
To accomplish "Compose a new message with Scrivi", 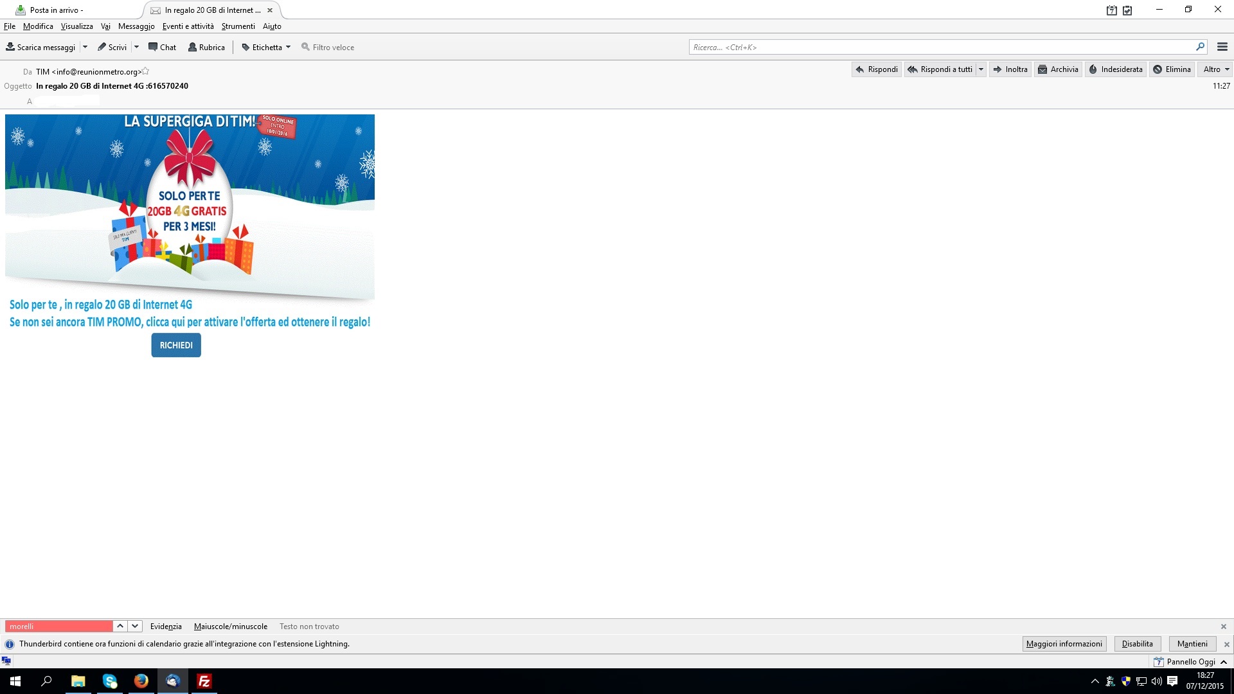I will click(x=112, y=47).
